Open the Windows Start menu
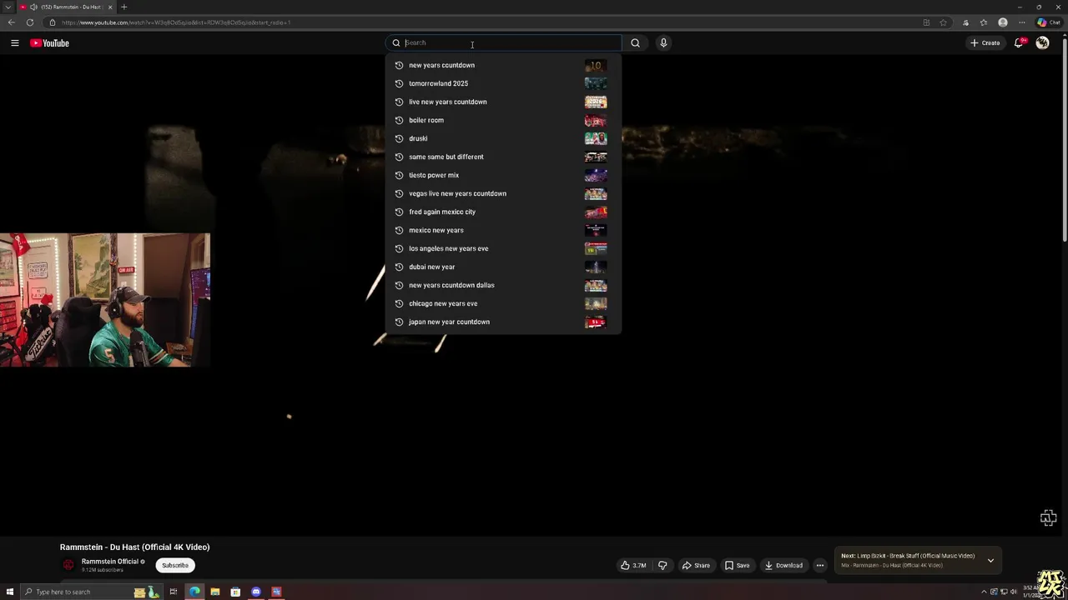 [x=10, y=592]
